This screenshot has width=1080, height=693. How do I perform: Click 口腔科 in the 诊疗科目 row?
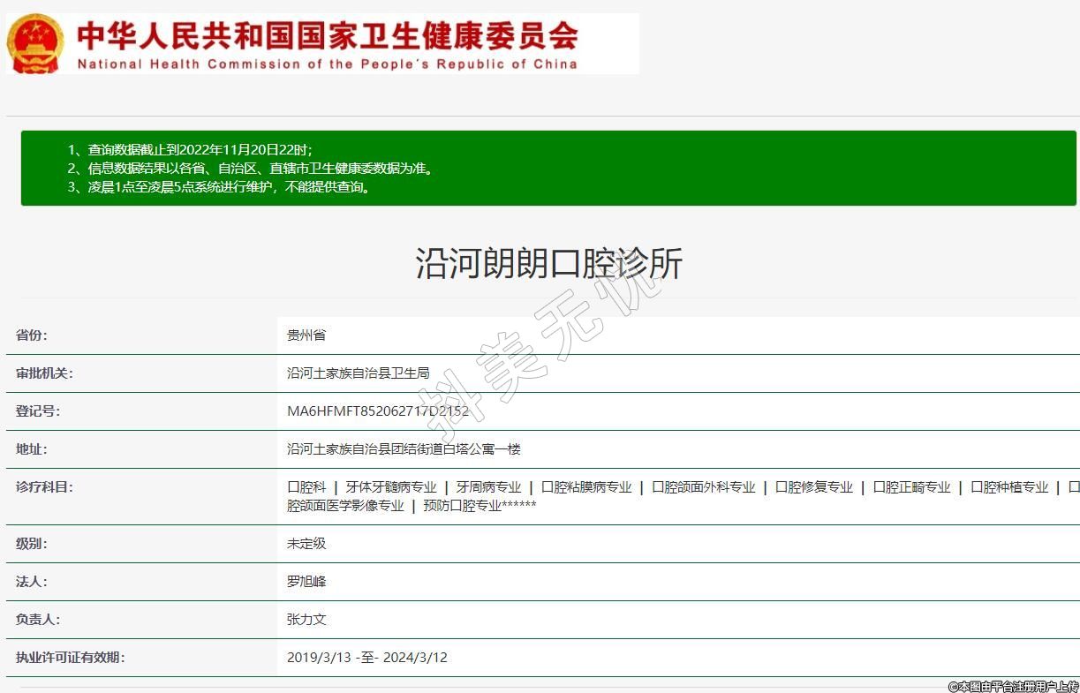(306, 487)
